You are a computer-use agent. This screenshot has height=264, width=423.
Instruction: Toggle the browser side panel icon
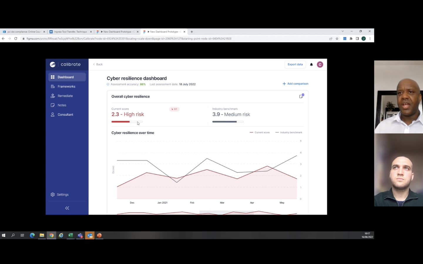(x=357, y=38)
